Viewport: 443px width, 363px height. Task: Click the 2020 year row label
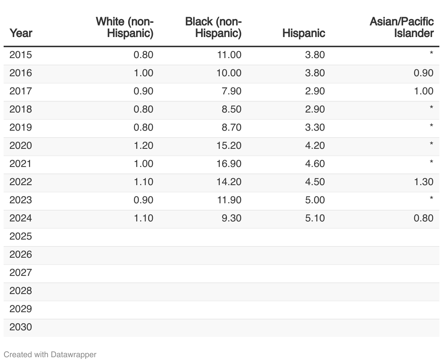21,146
